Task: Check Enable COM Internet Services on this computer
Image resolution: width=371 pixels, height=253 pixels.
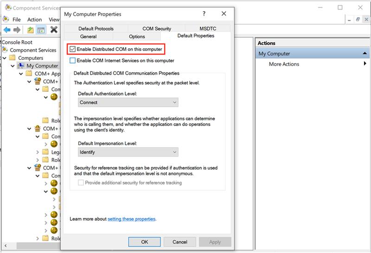Action: coord(73,60)
